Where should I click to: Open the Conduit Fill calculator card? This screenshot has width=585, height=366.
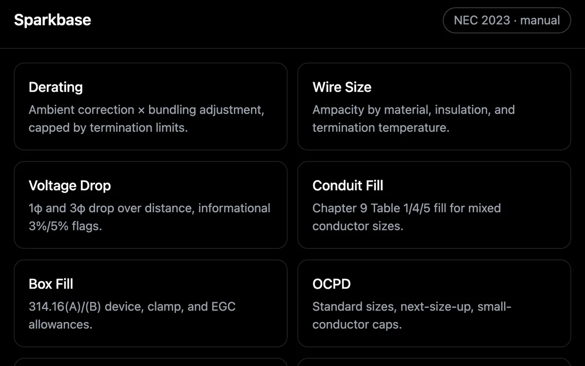[434, 205]
